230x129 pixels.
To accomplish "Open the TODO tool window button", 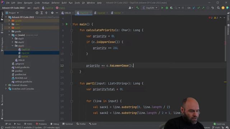I will pos(28,124).
